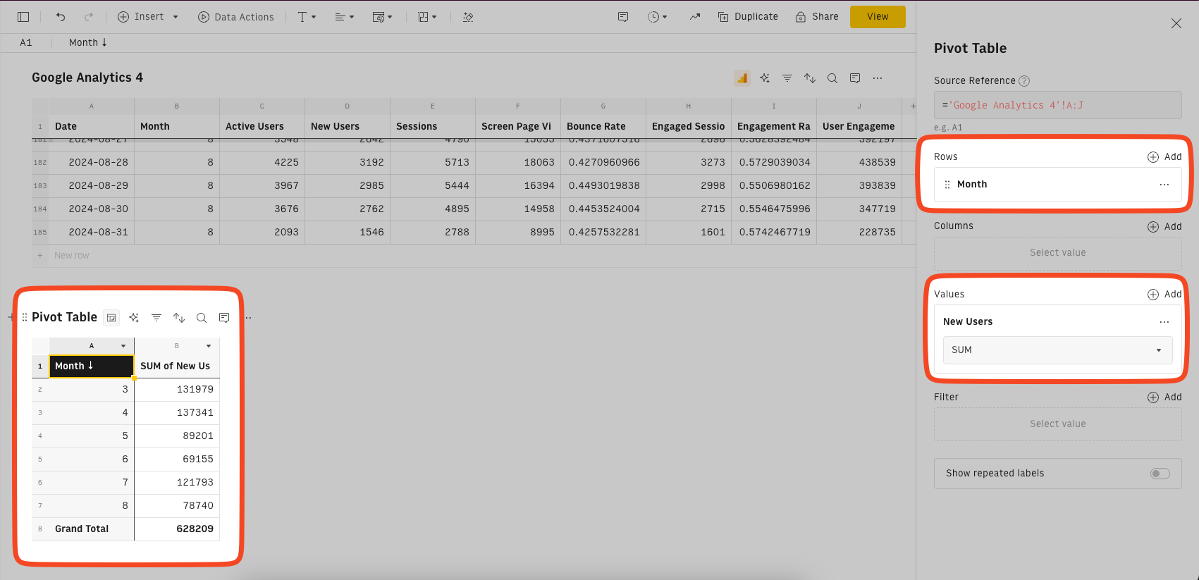Click the date cell 2024-08-31
Image resolution: width=1199 pixels, height=580 pixels.
click(x=92, y=232)
